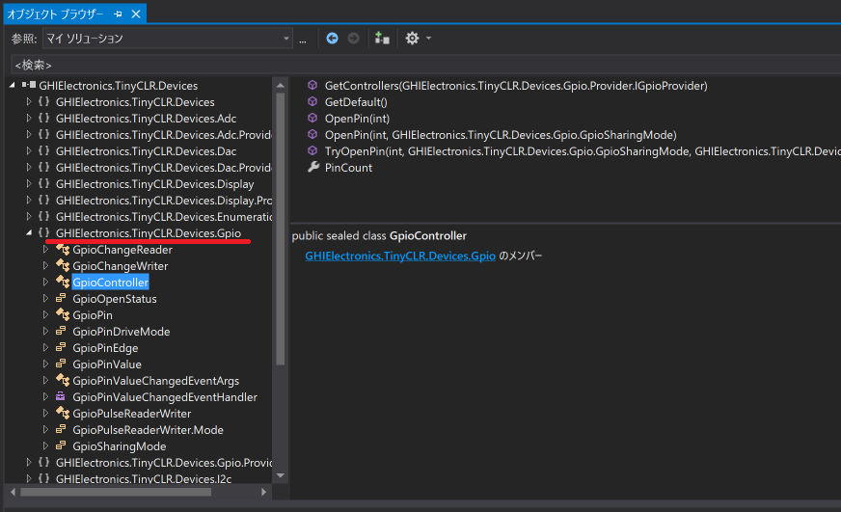Expand the Devices.Dac namespace node

[x=29, y=151]
